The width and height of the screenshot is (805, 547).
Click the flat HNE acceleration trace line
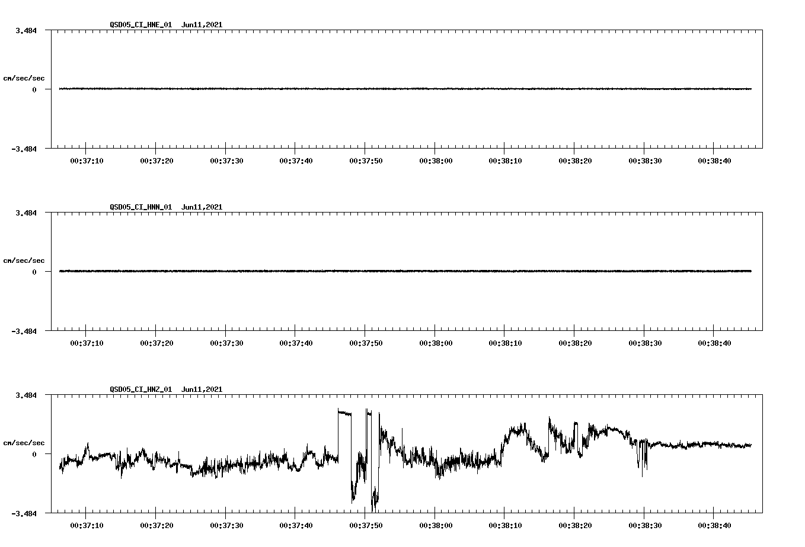click(405, 89)
